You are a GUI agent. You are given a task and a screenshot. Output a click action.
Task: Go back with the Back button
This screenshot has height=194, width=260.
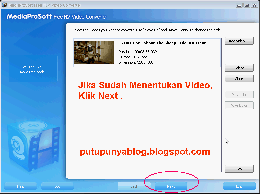(x=134, y=186)
